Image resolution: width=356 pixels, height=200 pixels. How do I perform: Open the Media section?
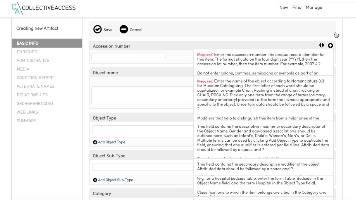click(23, 69)
